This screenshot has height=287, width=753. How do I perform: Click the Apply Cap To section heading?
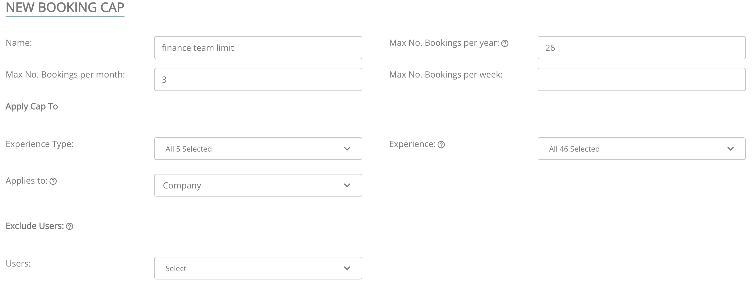point(32,107)
